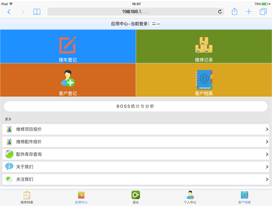
Task: Open Safari bookmarks book icon
Action: point(37,12)
